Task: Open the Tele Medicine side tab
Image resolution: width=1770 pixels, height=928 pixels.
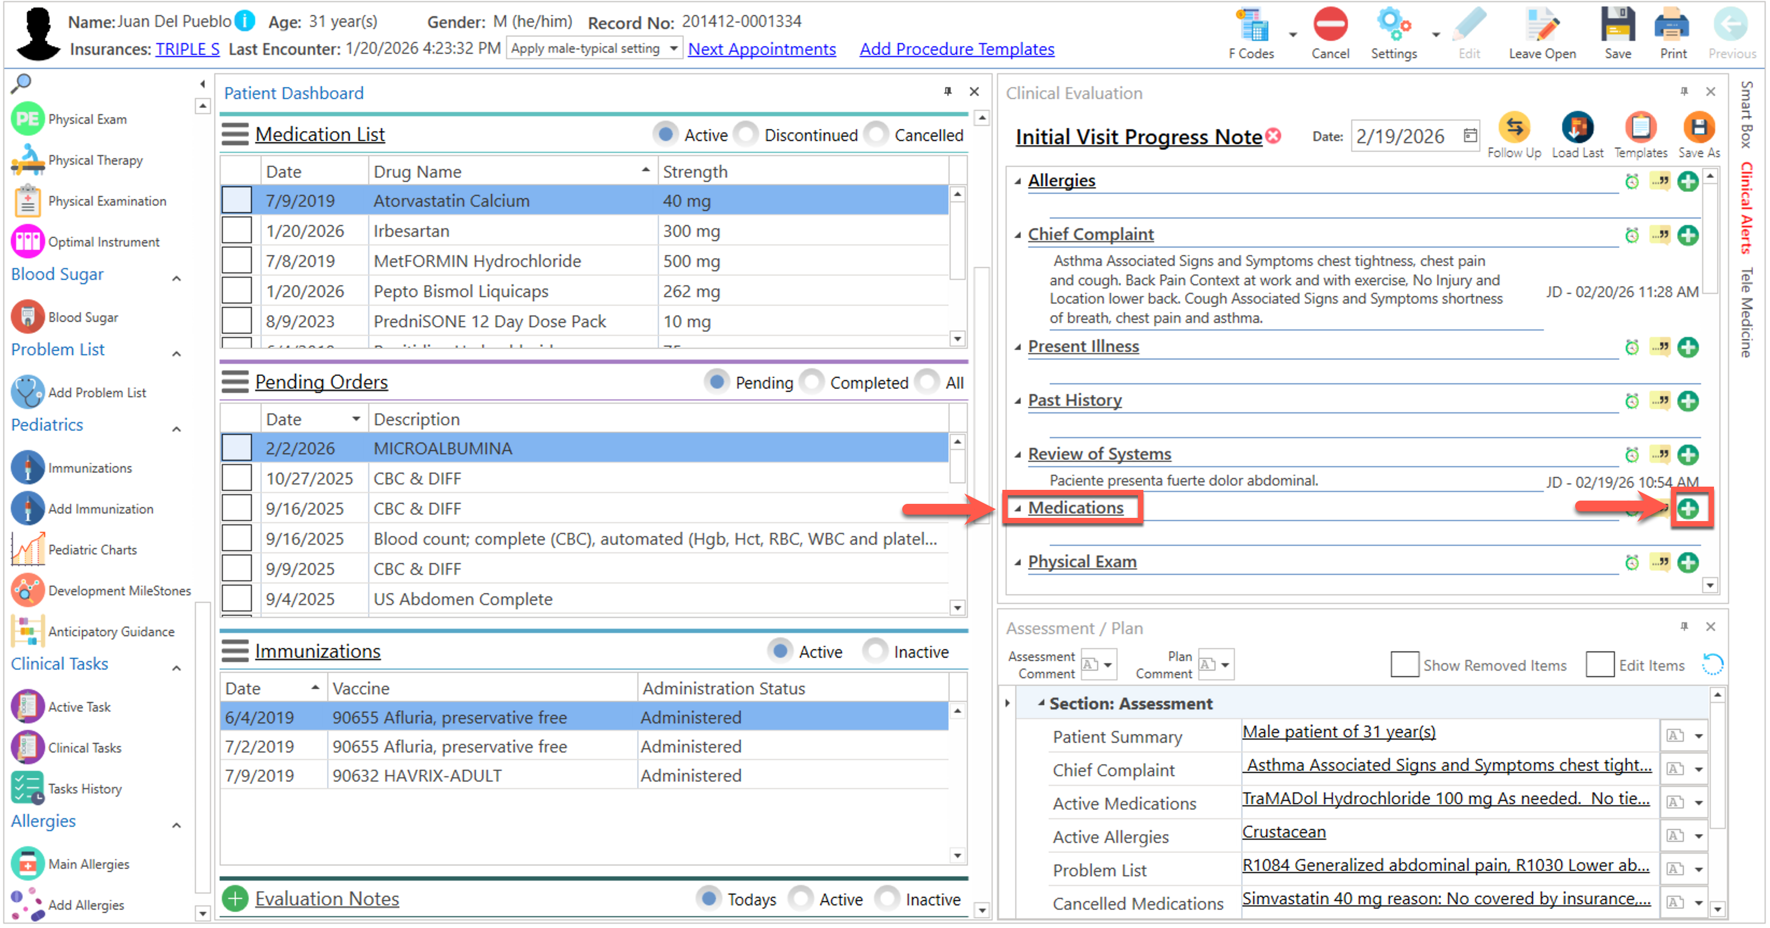Action: (1747, 313)
